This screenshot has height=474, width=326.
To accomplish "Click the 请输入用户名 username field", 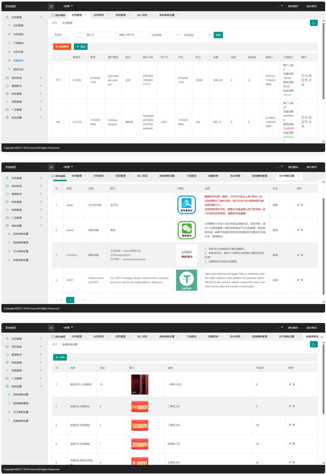I will [x=132, y=35].
